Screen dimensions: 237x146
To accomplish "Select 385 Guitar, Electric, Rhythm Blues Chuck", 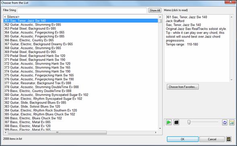I will 81,114.
